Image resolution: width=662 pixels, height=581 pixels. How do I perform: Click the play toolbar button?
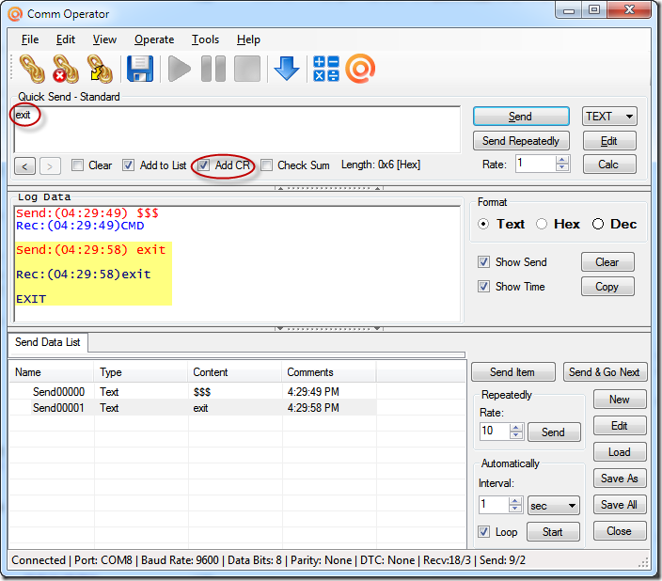(x=180, y=69)
